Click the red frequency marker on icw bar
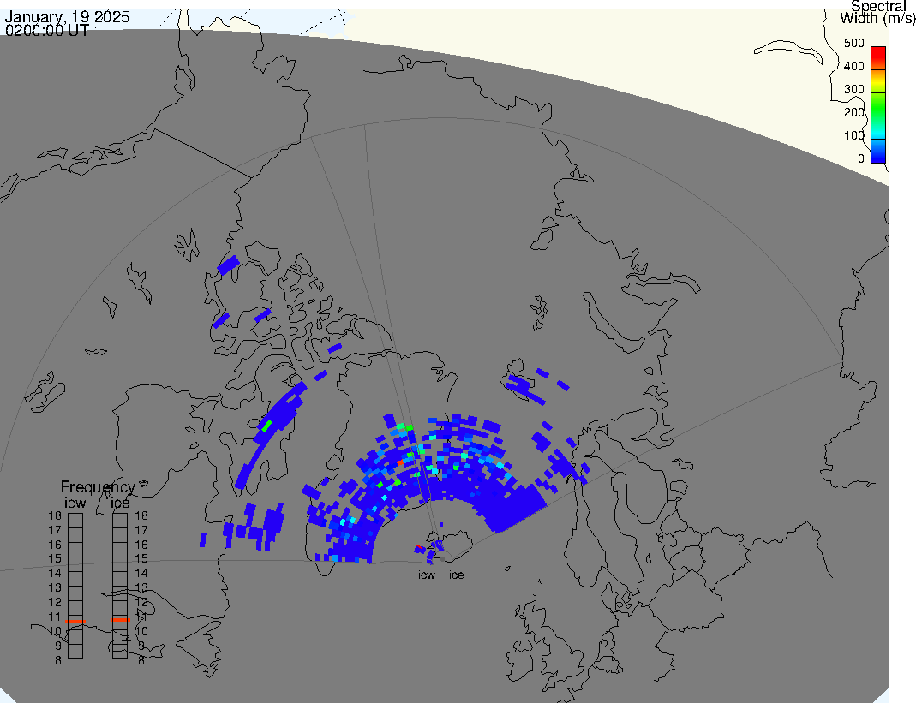 pyautogui.click(x=75, y=622)
